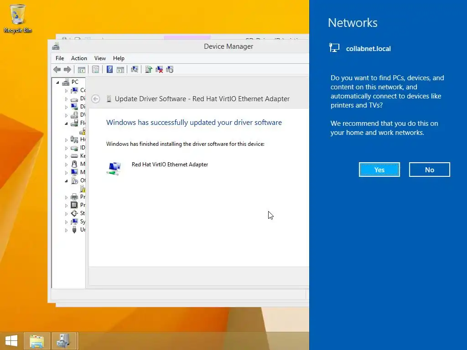Toggle the show/hide action pane toolbar icon
467x350 pixels.
click(x=120, y=70)
